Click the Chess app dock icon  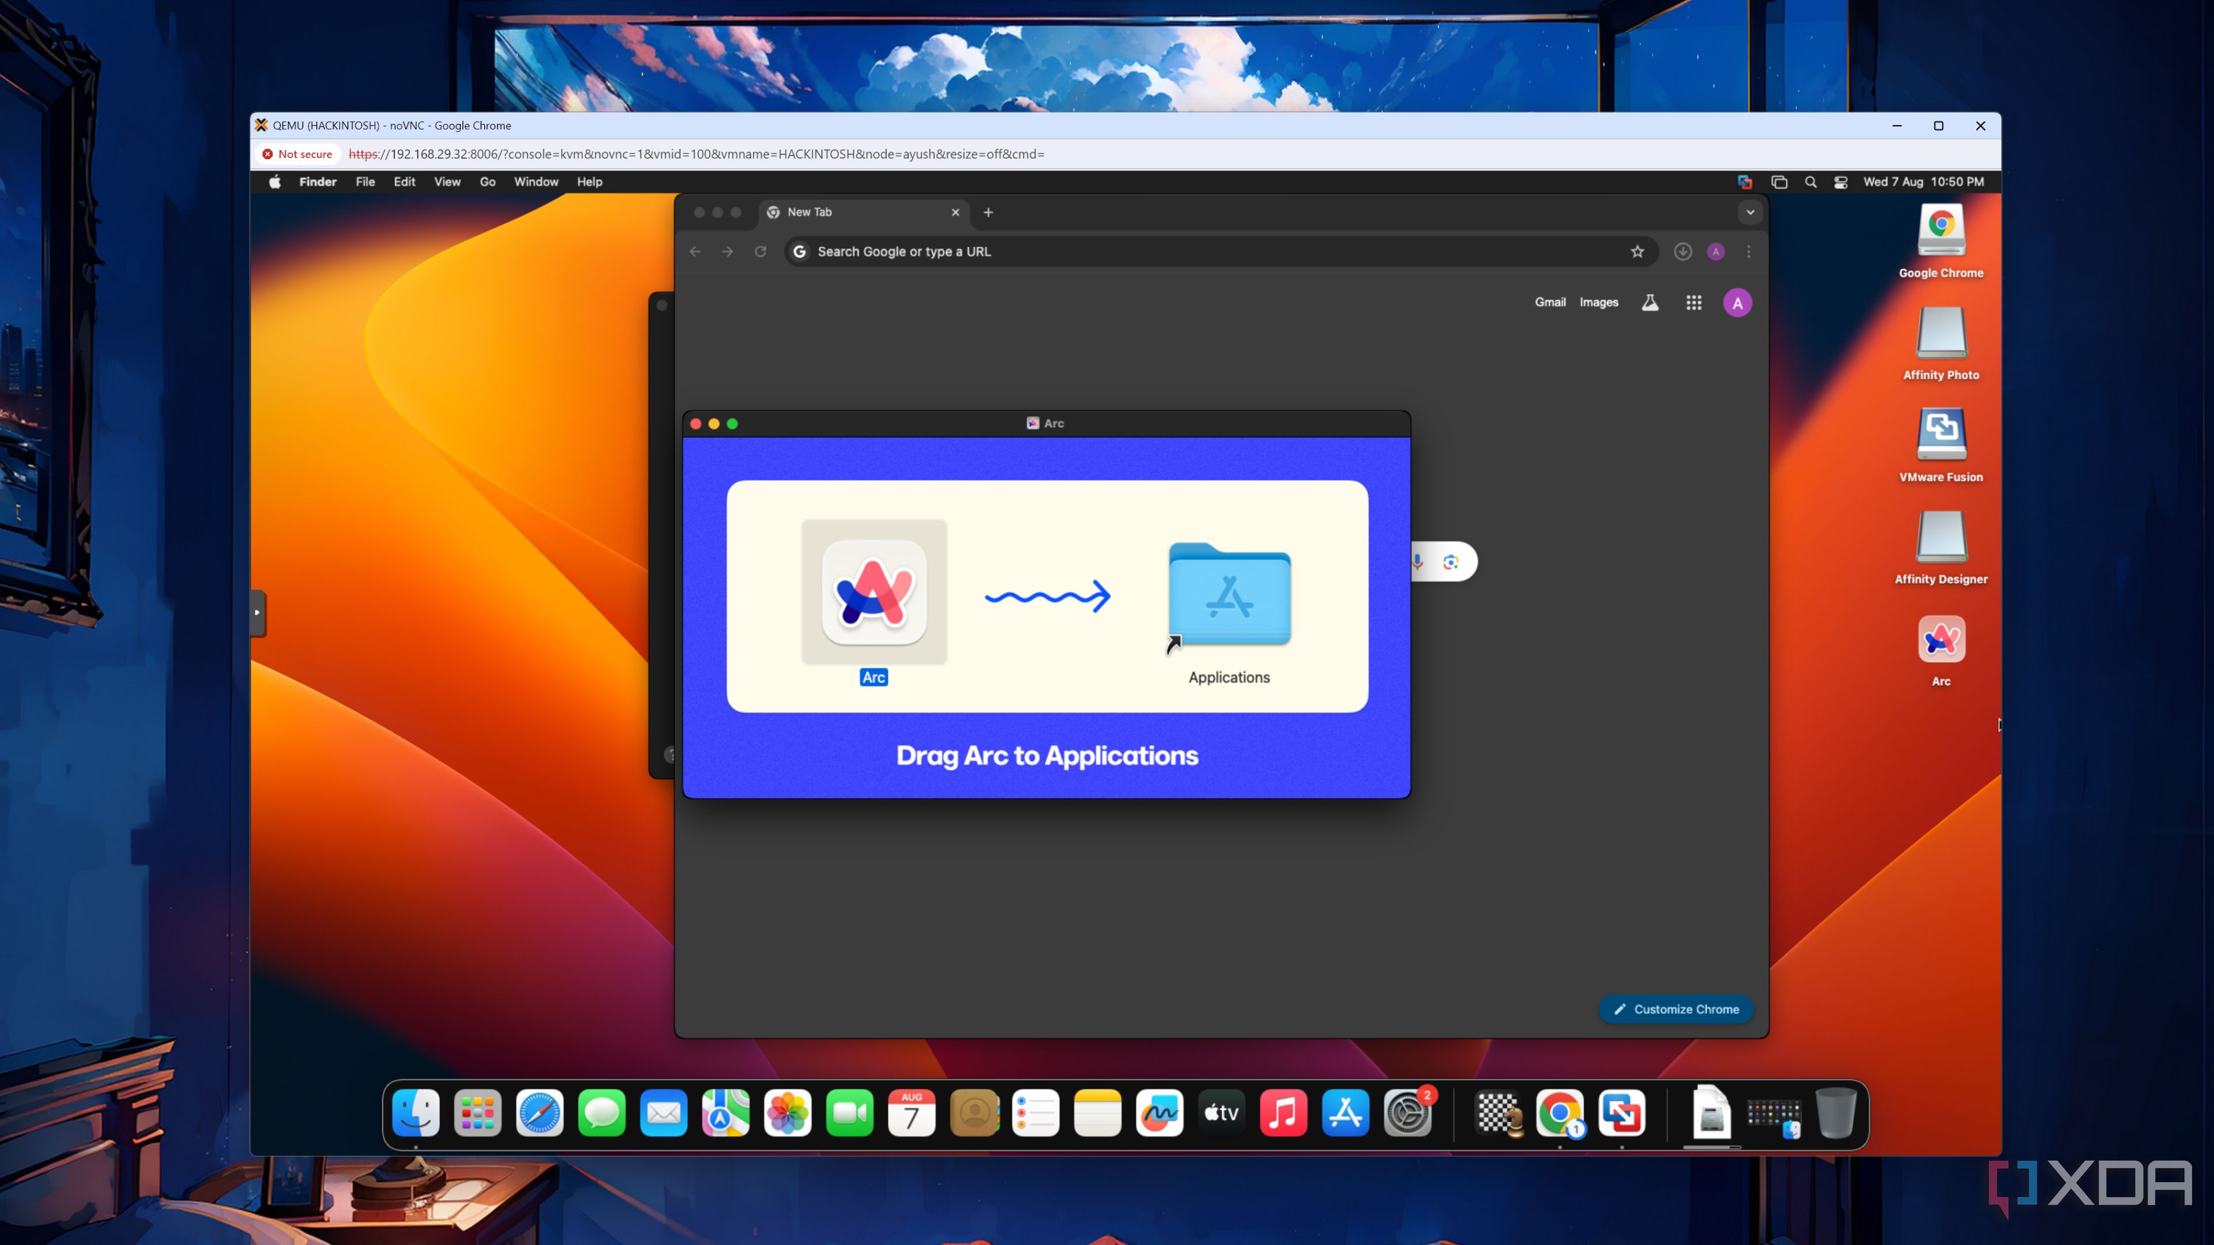coord(1499,1114)
